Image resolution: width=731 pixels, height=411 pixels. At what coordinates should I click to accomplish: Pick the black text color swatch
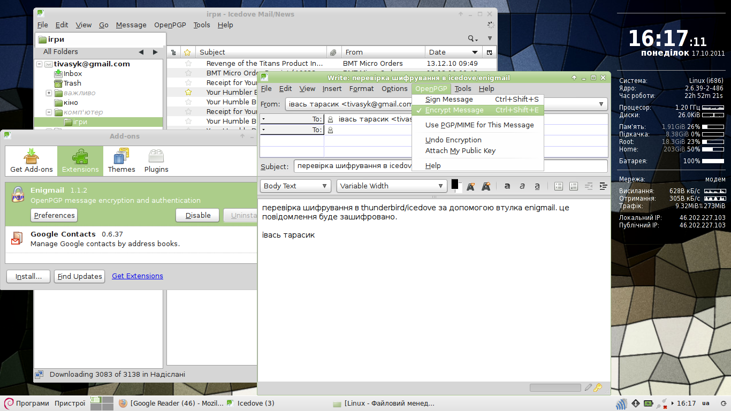(454, 184)
